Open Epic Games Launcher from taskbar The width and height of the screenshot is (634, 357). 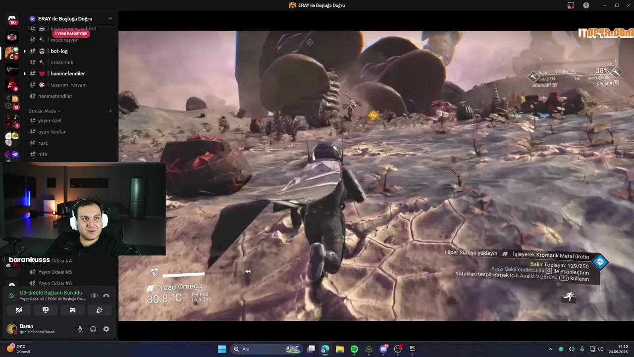tap(412, 349)
